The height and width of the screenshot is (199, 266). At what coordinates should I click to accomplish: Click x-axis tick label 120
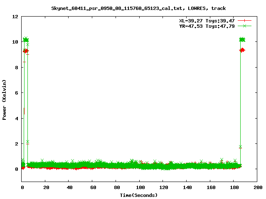pyautogui.click(x=164, y=187)
